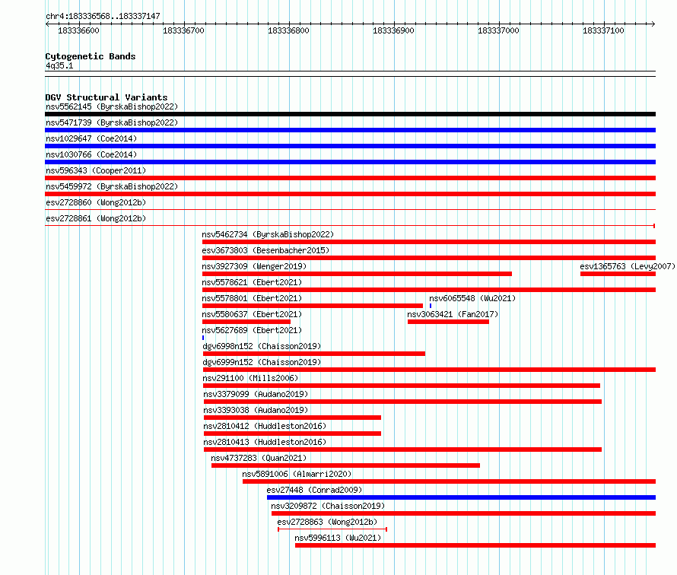Click the red nsv291100 variant bar
This screenshot has height=575, width=677.
point(402,386)
